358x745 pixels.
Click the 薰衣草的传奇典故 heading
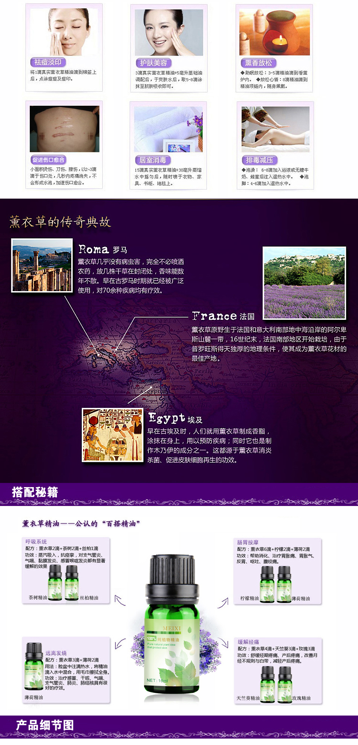(60, 222)
